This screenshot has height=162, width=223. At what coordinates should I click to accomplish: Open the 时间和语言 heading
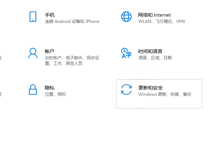(150, 51)
